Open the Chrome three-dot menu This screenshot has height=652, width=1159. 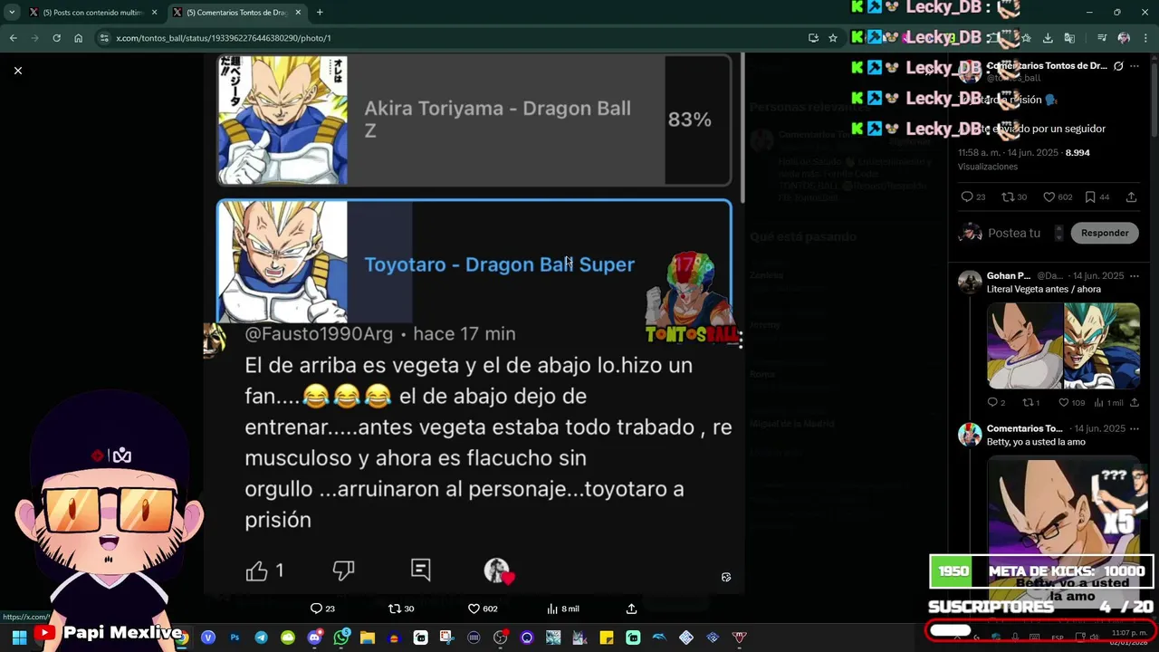coord(1145,38)
